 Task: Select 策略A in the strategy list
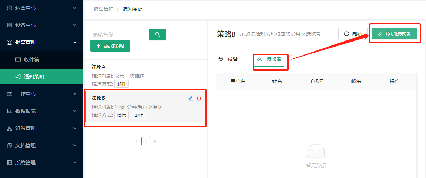tap(99, 67)
